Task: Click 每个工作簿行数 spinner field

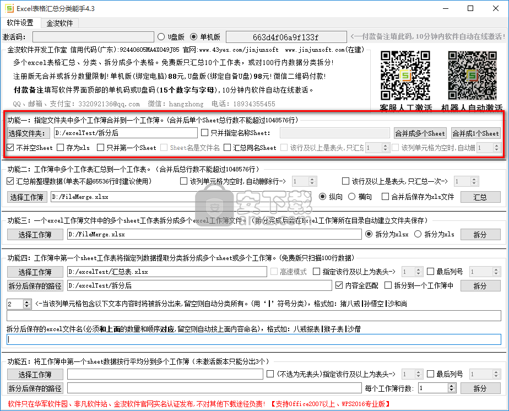Action: click(x=437, y=388)
